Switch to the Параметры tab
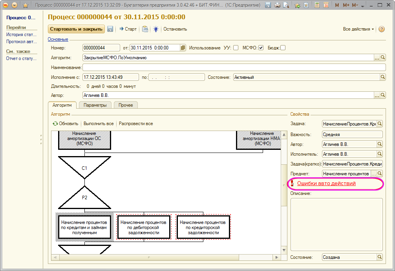Screen dimensions: 395x271 (x=95, y=105)
